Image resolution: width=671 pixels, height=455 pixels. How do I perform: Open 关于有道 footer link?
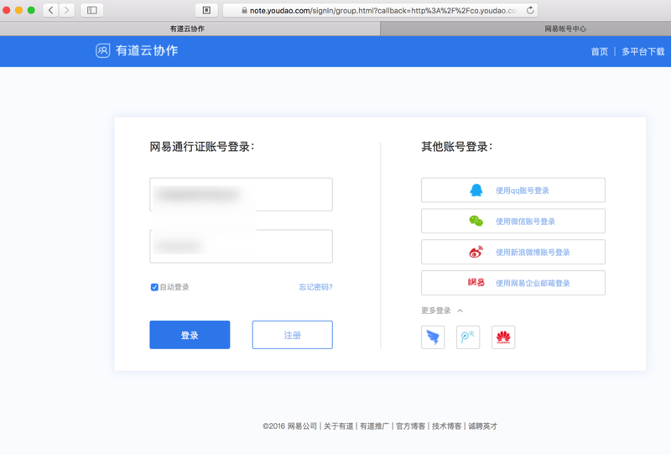point(339,426)
